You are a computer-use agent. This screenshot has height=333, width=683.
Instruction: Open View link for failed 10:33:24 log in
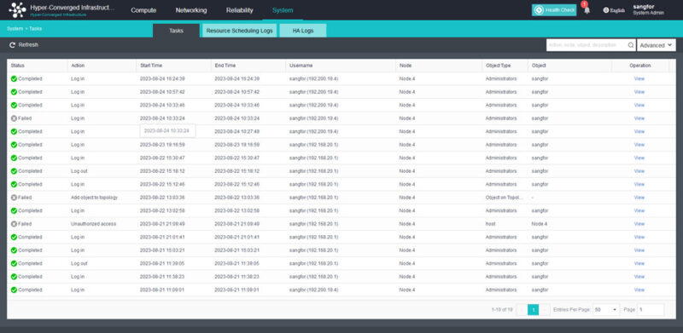(639, 118)
